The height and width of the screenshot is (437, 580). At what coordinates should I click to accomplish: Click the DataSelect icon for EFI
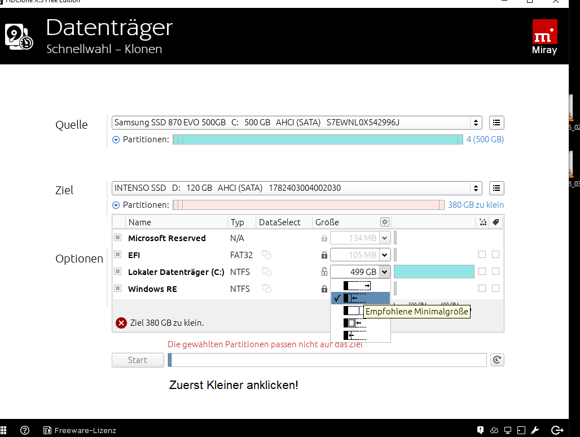(x=267, y=255)
